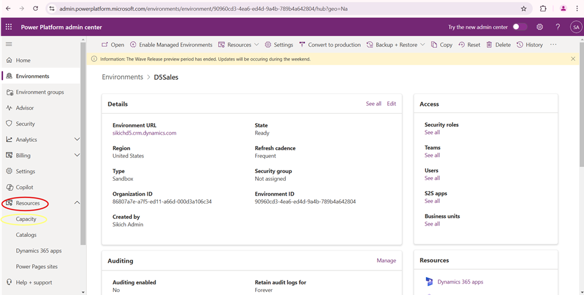
Task: Click the more commands ellipsis
Action: (553, 45)
